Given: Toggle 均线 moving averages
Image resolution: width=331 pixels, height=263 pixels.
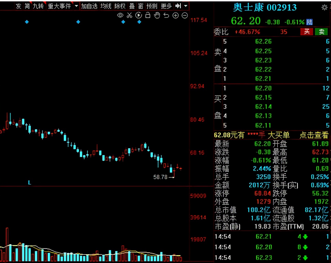Looking at the screenshot, I should point(106,6).
